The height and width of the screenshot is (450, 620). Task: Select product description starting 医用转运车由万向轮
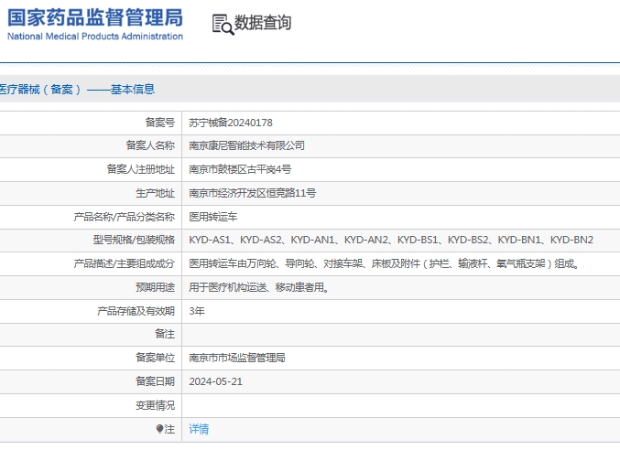(x=384, y=263)
